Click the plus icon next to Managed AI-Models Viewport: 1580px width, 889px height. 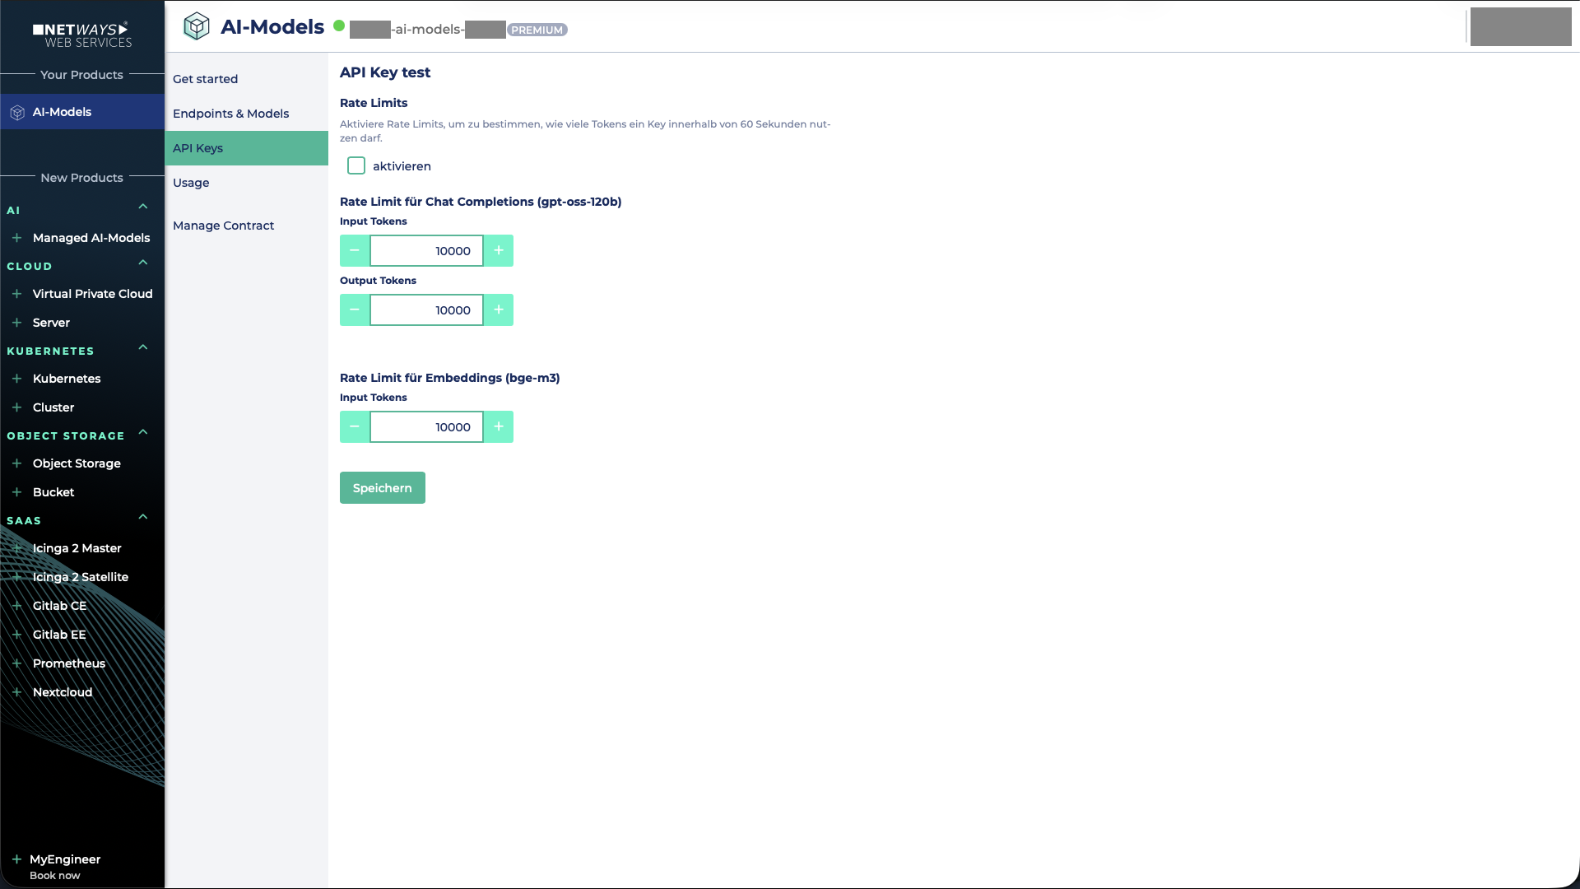click(x=17, y=237)
